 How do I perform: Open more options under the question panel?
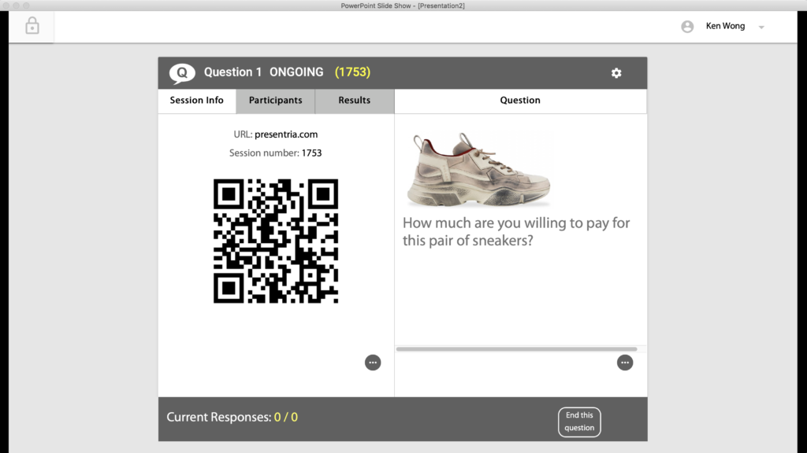pos(625,363)
